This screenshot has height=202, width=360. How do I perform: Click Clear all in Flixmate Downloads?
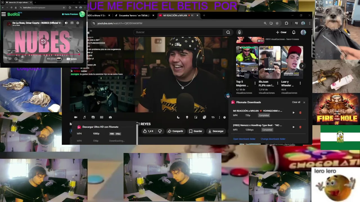(x=296, y=102)
